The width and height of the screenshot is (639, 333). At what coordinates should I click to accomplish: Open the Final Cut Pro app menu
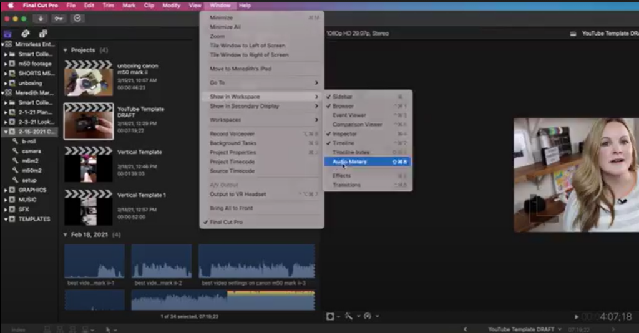click(x=40, y=6)
